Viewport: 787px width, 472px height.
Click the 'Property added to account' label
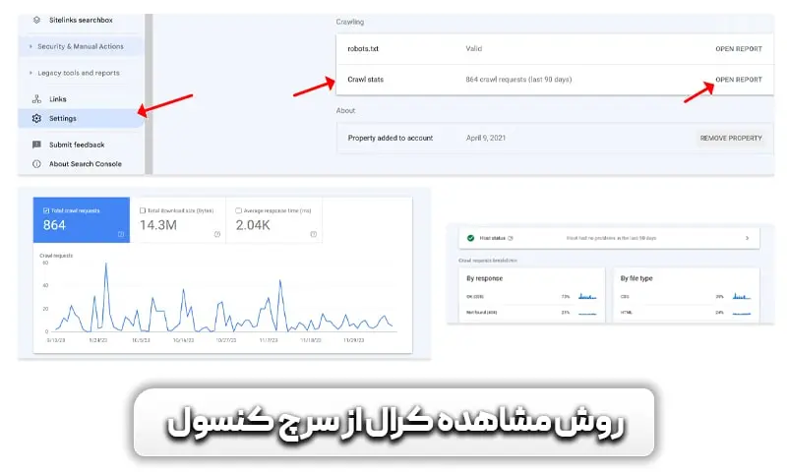(390, 138)
